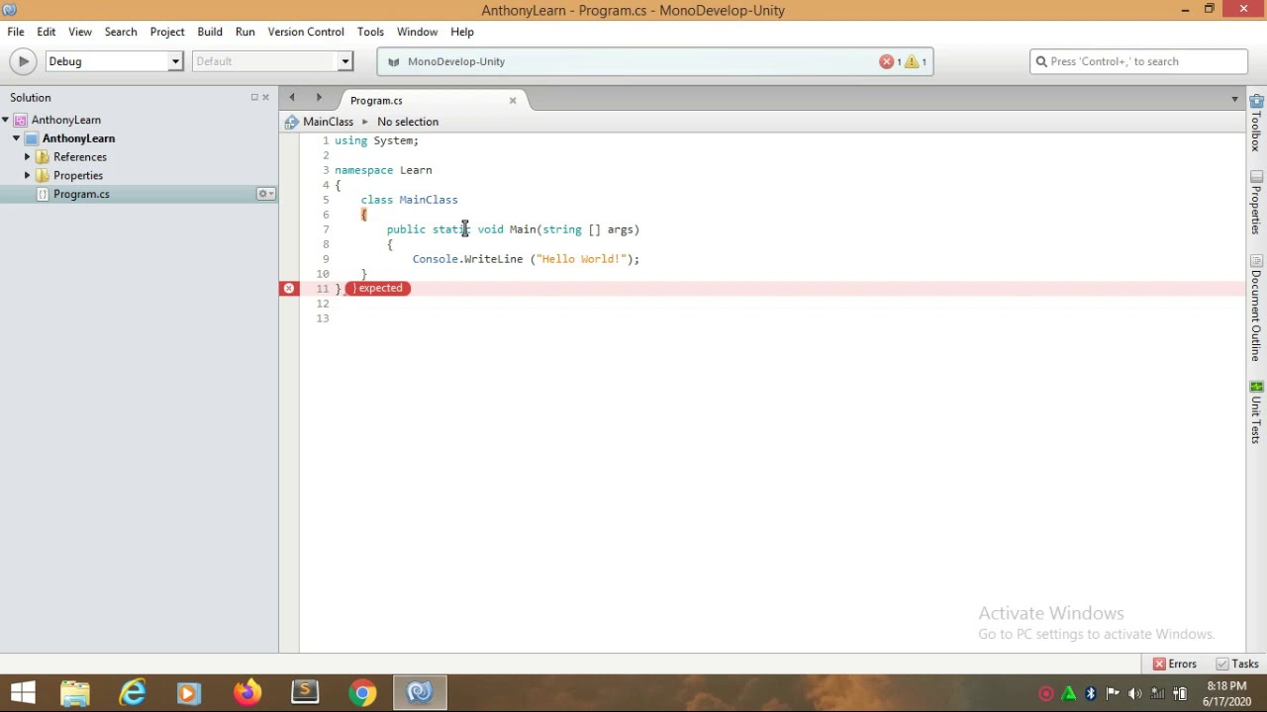Open the Help menu
The width and height of the screenshot is (1267, 712).
(462, 32)
